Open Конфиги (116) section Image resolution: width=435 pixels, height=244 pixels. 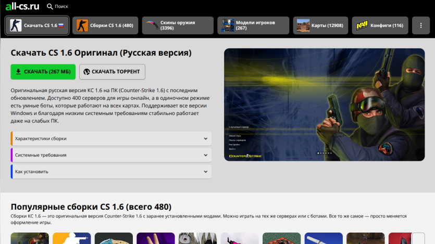(380, 25)
